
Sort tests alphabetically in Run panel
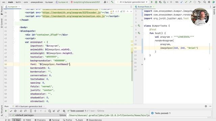pyautogui.click(x=21, y=111)
